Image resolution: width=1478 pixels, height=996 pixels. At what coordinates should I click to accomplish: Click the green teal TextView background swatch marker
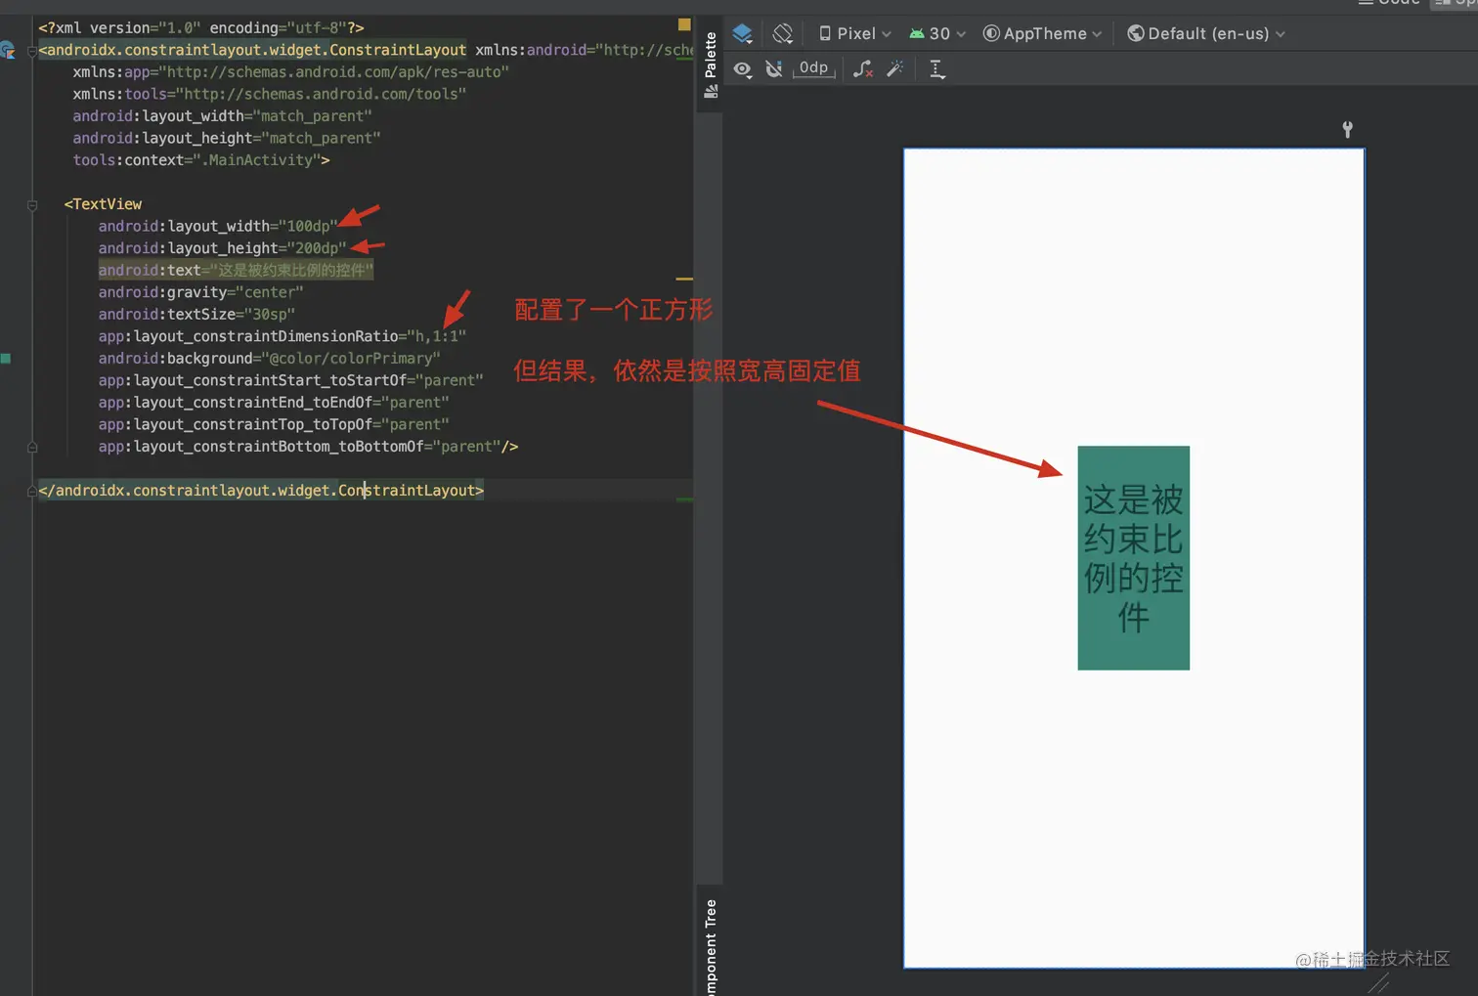(7, 359)
